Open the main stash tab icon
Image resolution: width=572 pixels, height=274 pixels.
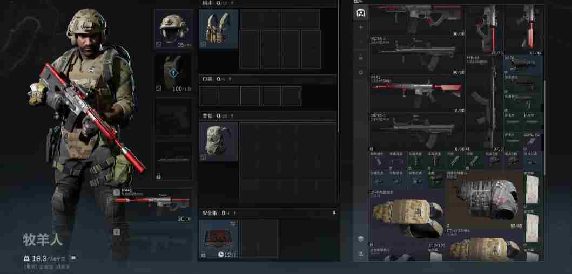coord(361,13)
